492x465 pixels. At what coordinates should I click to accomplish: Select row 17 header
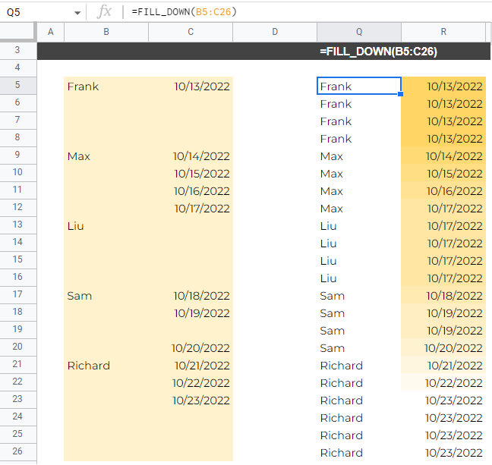coord(18,295)
